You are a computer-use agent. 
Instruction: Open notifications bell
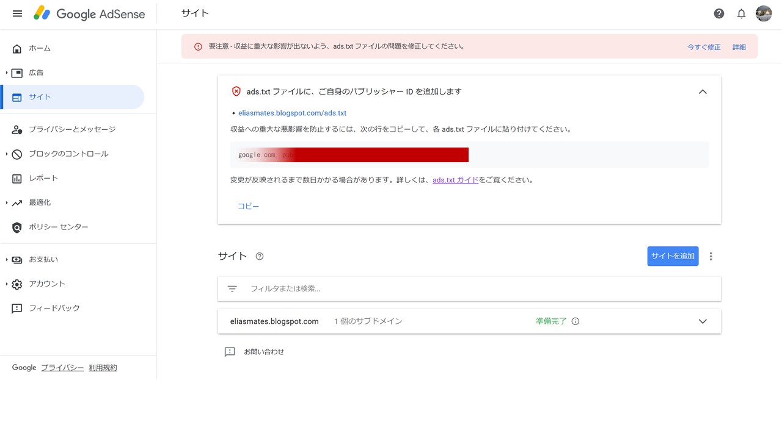point(741,13)
